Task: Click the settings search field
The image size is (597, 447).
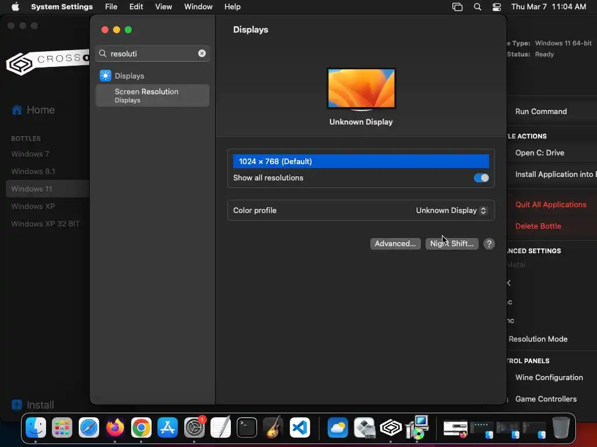Action: pyautogui.click(x=152, y=54)
